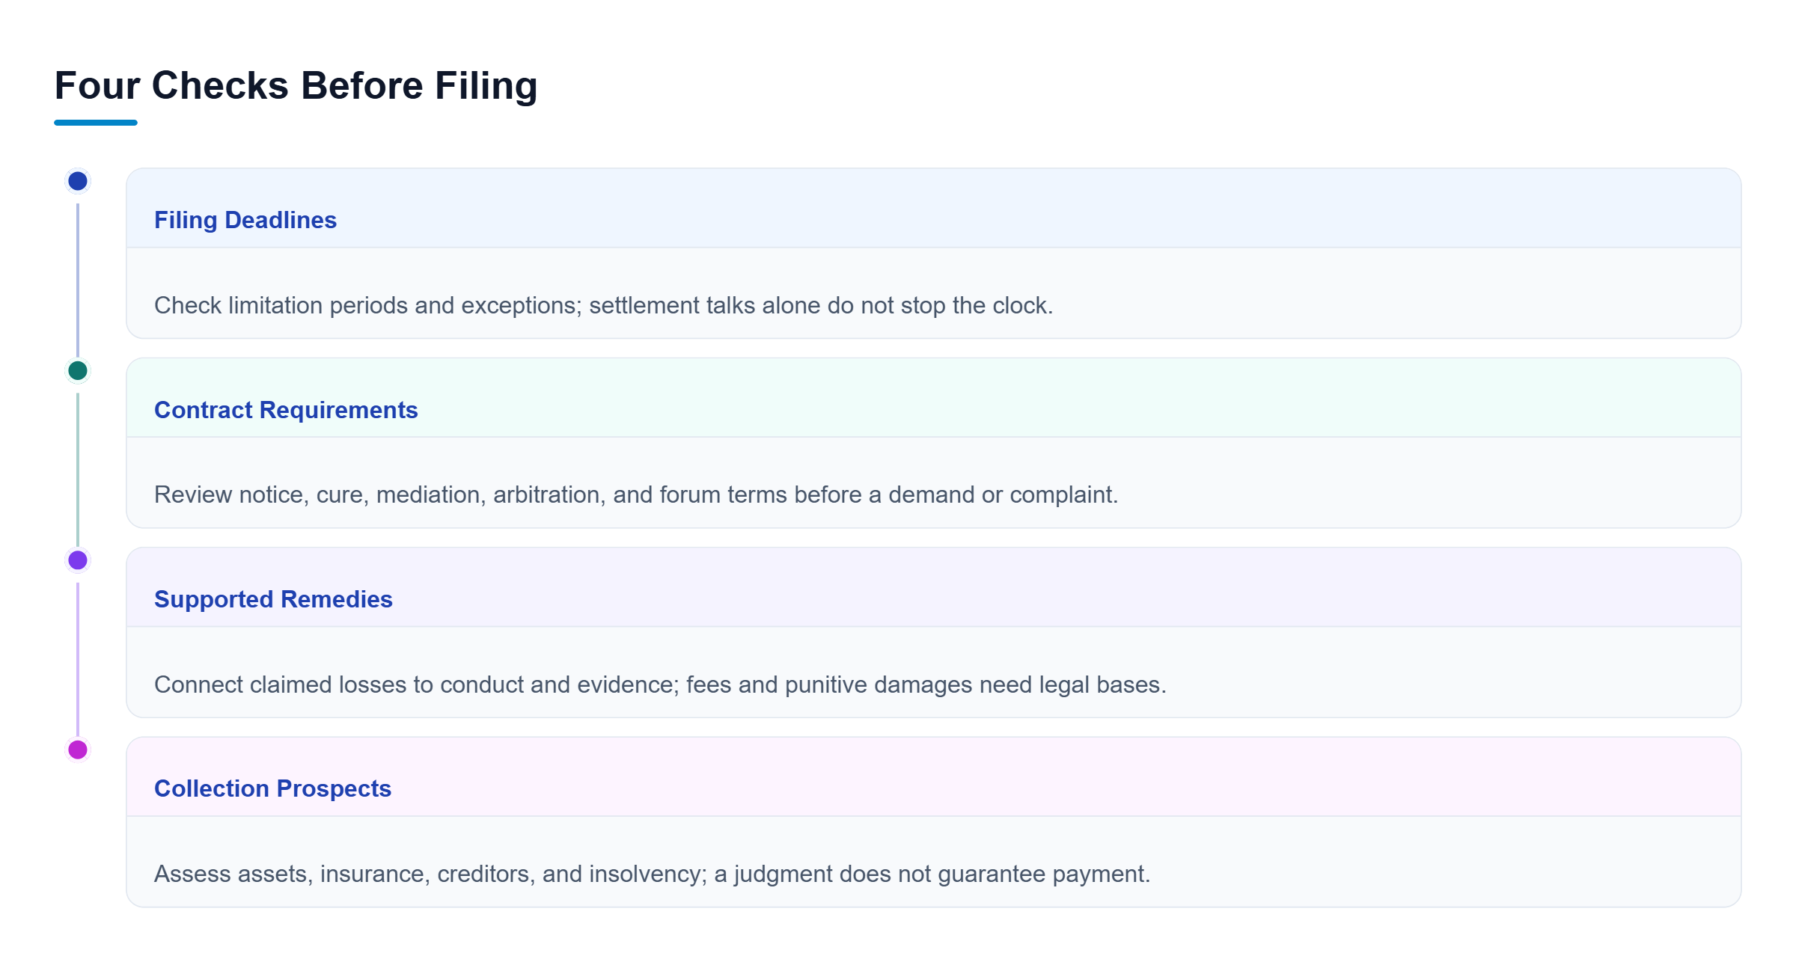
Task: Click the teal Contract Requirements timeline dot
Action: 78,370
